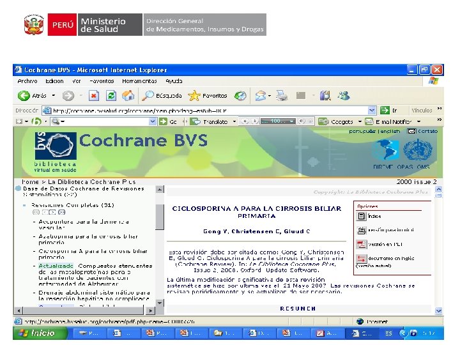Open Drenaje abdominal sistemático review link
The image size is (460, 345).
pos(94,295)
